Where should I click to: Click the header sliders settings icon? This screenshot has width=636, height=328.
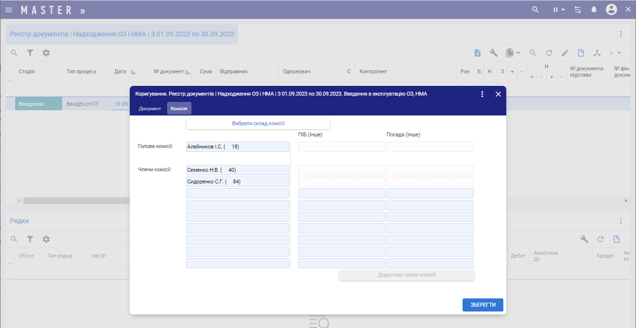click(x=578, y=10)
